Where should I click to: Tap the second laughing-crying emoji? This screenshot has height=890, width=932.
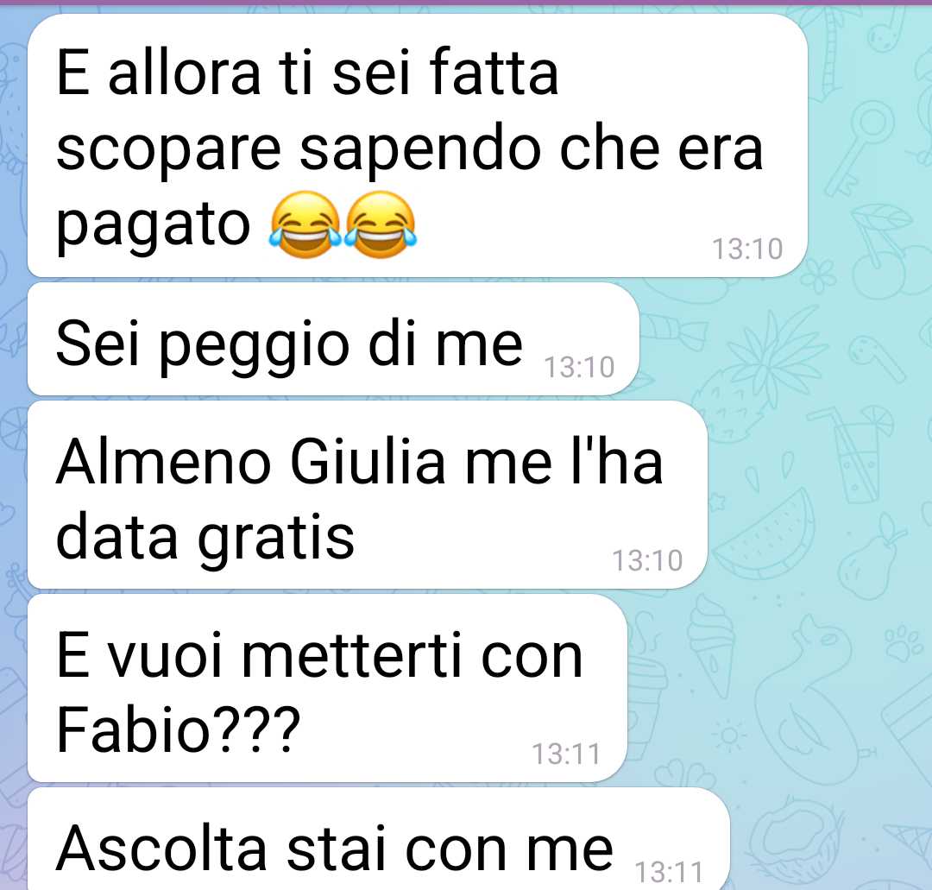[x=381, y=224]
